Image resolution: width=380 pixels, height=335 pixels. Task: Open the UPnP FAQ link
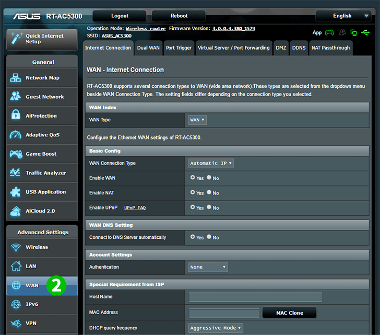coord(135,208)
